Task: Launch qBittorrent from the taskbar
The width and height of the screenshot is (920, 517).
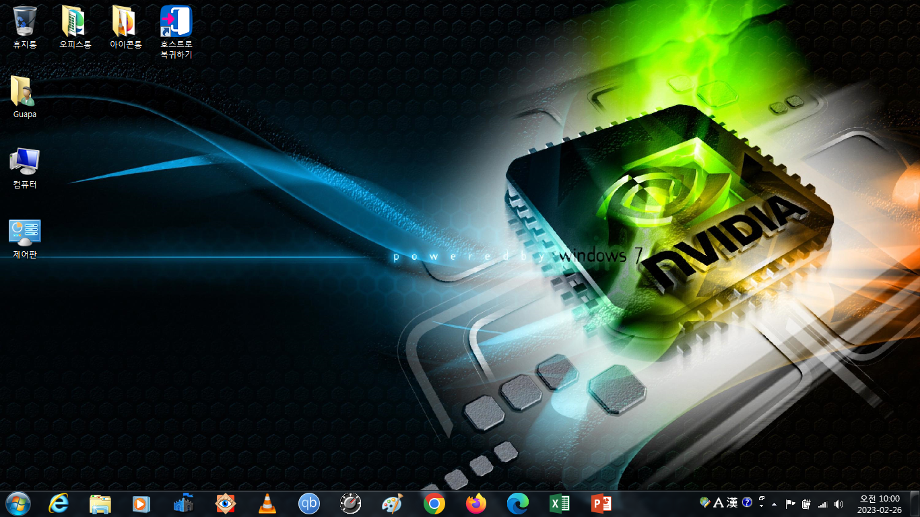Action: 309,503
